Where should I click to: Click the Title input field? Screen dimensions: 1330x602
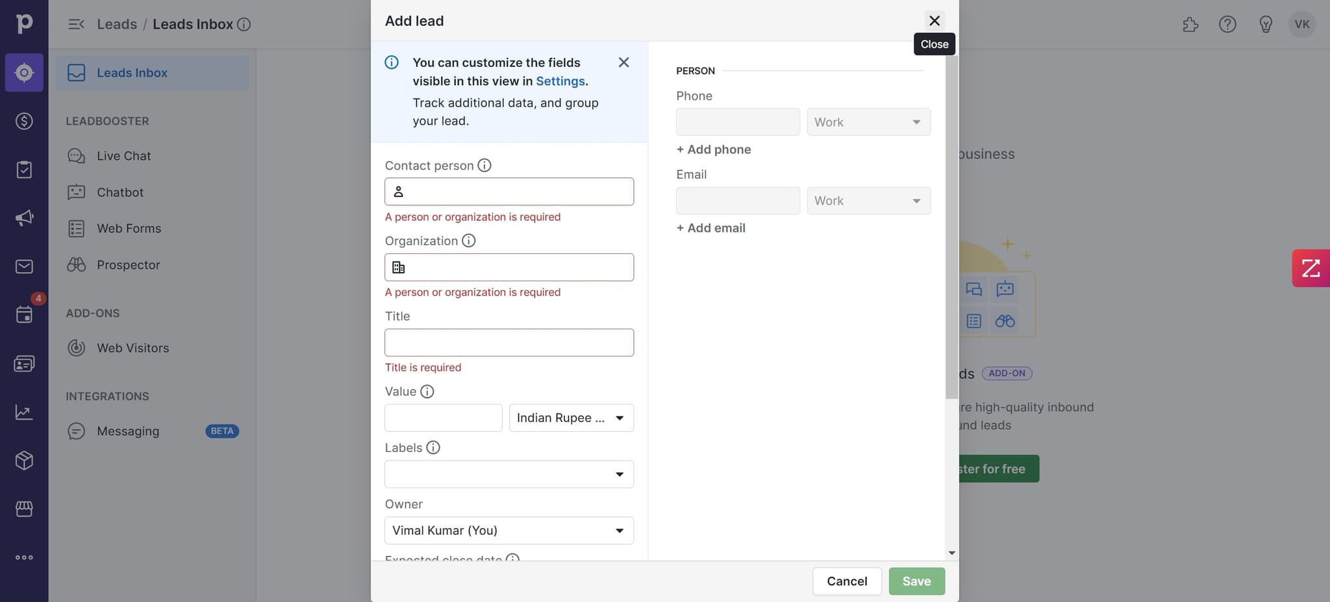tap(508, 343)
